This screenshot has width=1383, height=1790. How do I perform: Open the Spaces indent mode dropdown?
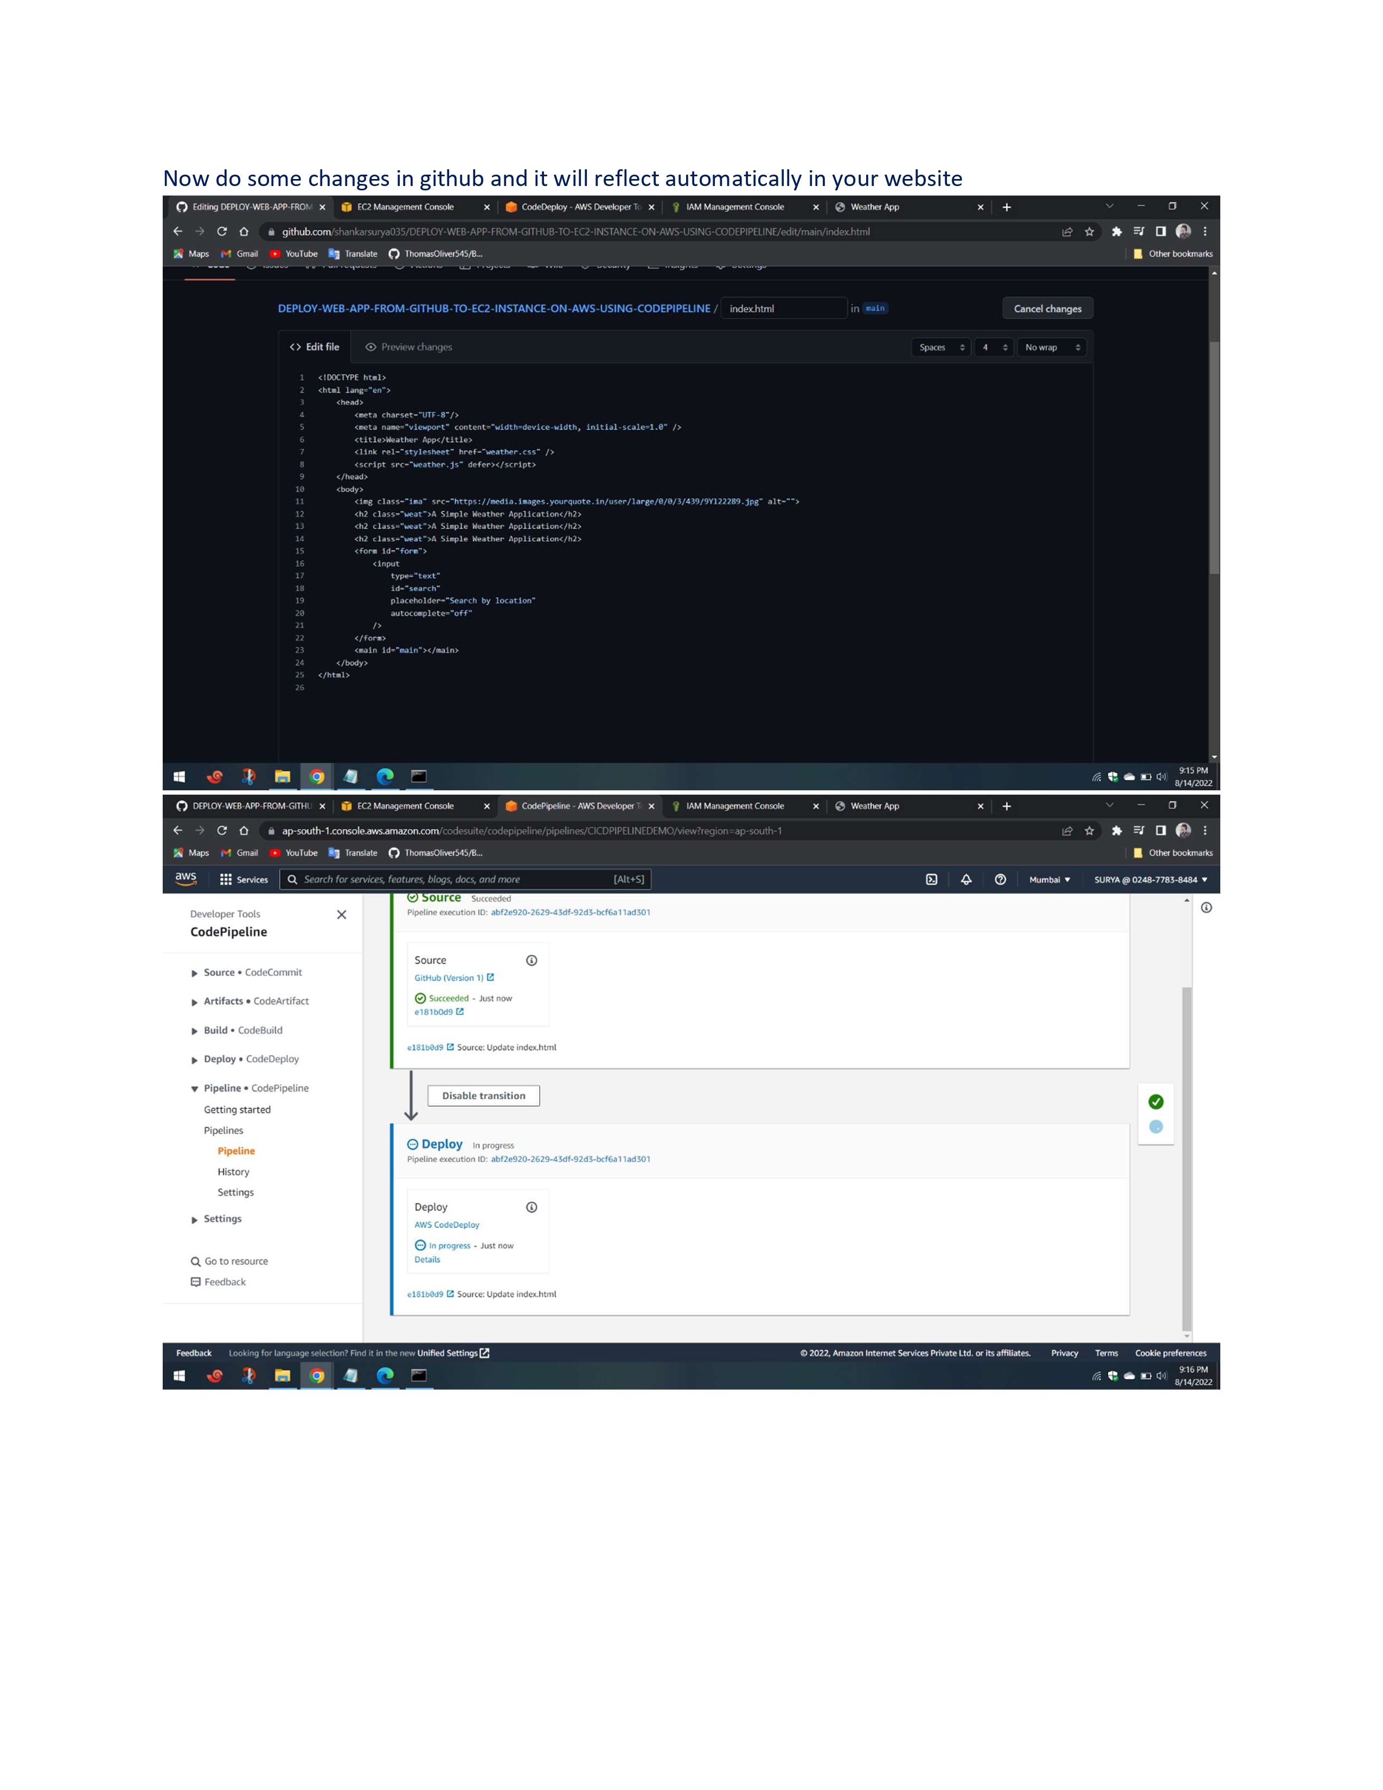click(x=940, y=348)
